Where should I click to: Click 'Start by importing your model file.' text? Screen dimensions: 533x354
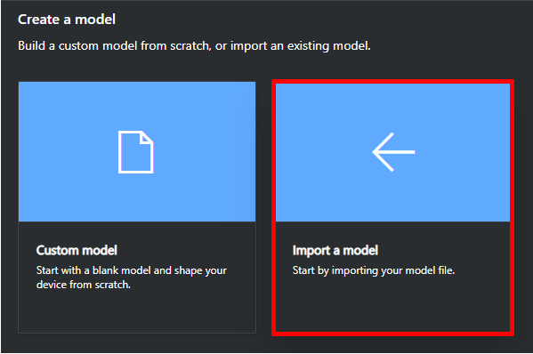[374, 270]
